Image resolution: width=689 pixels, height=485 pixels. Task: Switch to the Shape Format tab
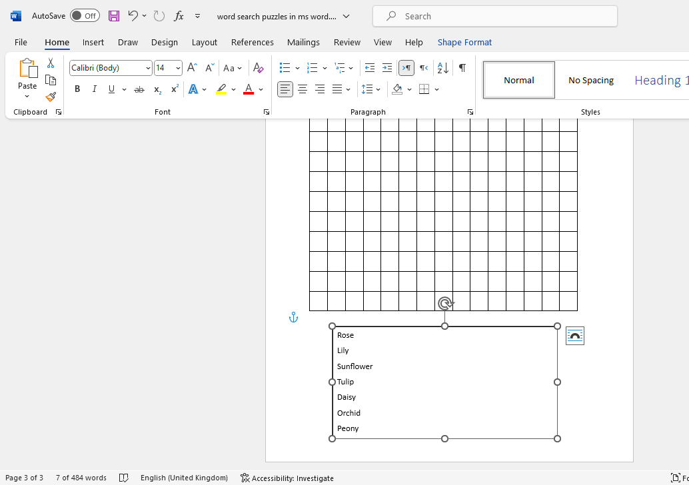click(464, 42)
